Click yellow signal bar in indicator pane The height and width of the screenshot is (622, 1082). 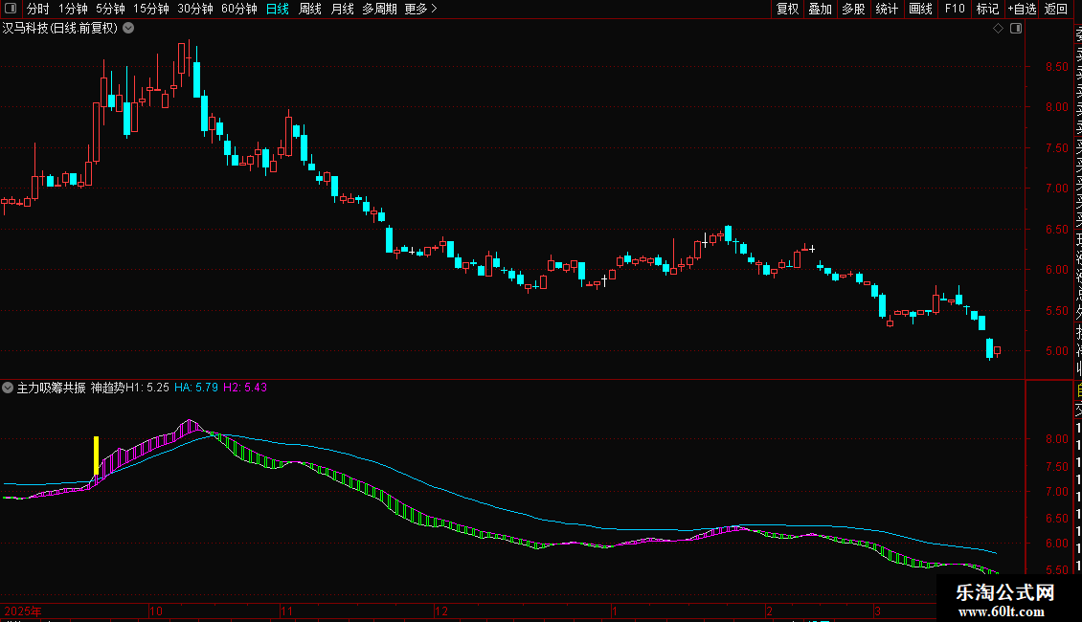pos(96,455)
